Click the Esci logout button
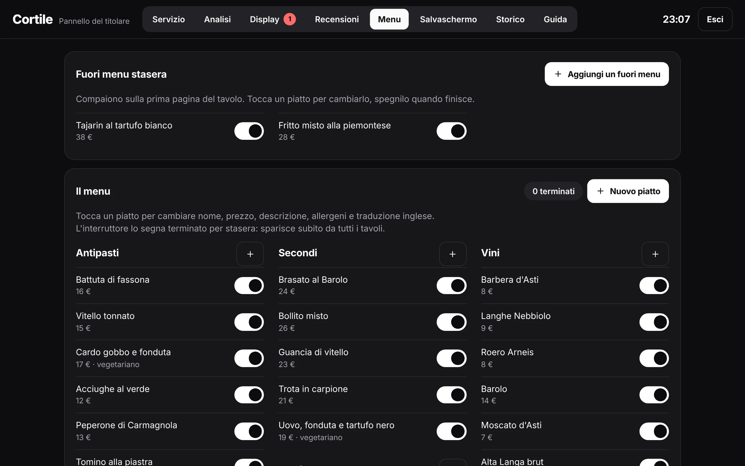The height and width of the screenshot is (466, 745). coord(715,19)
